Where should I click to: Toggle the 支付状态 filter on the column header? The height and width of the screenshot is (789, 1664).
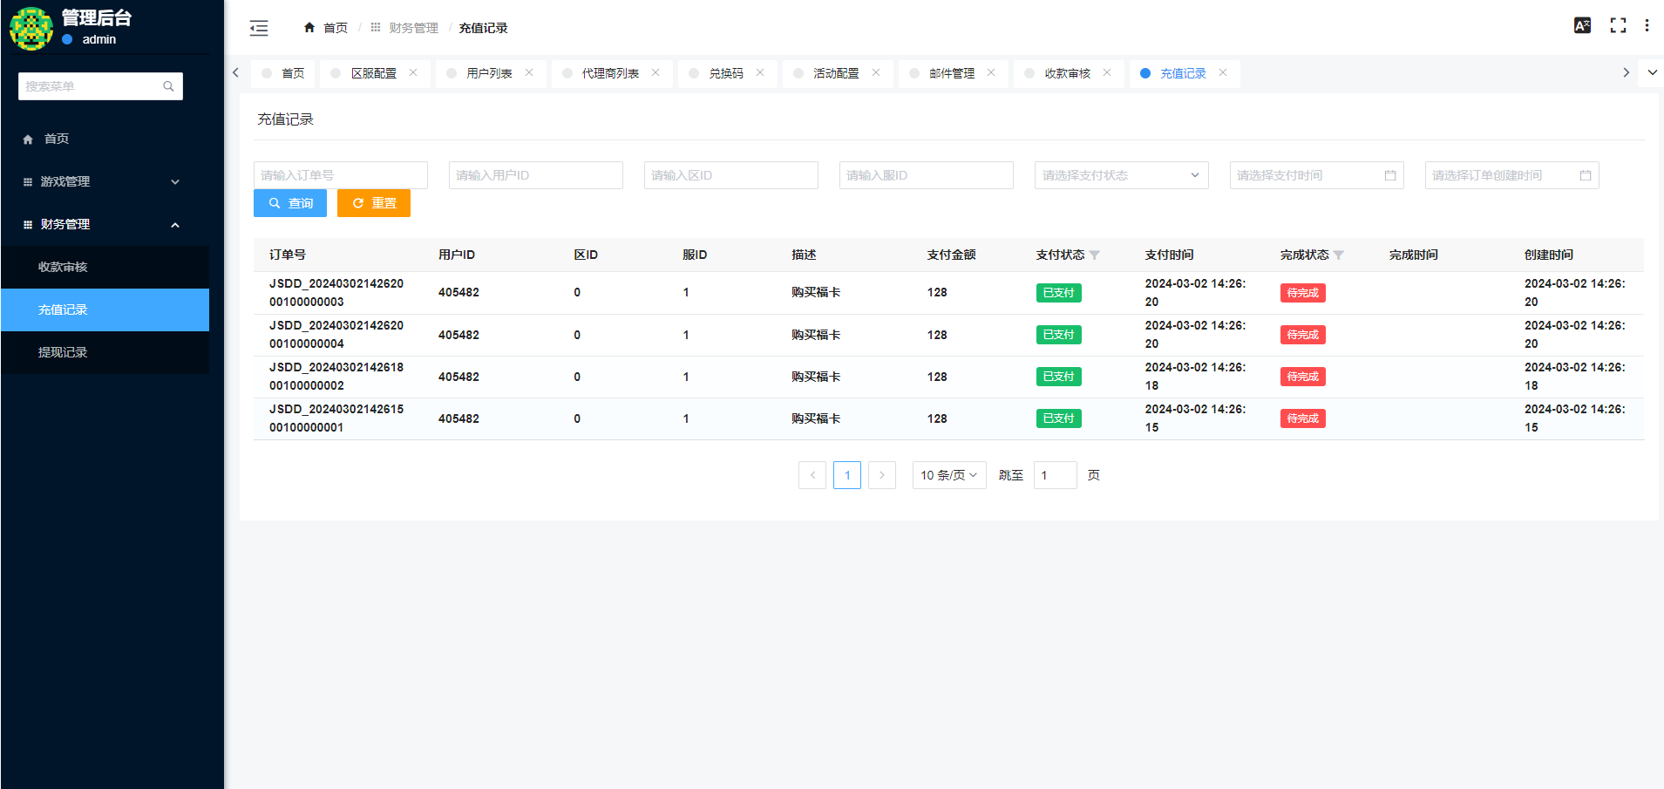click(x=1096, y=255)
